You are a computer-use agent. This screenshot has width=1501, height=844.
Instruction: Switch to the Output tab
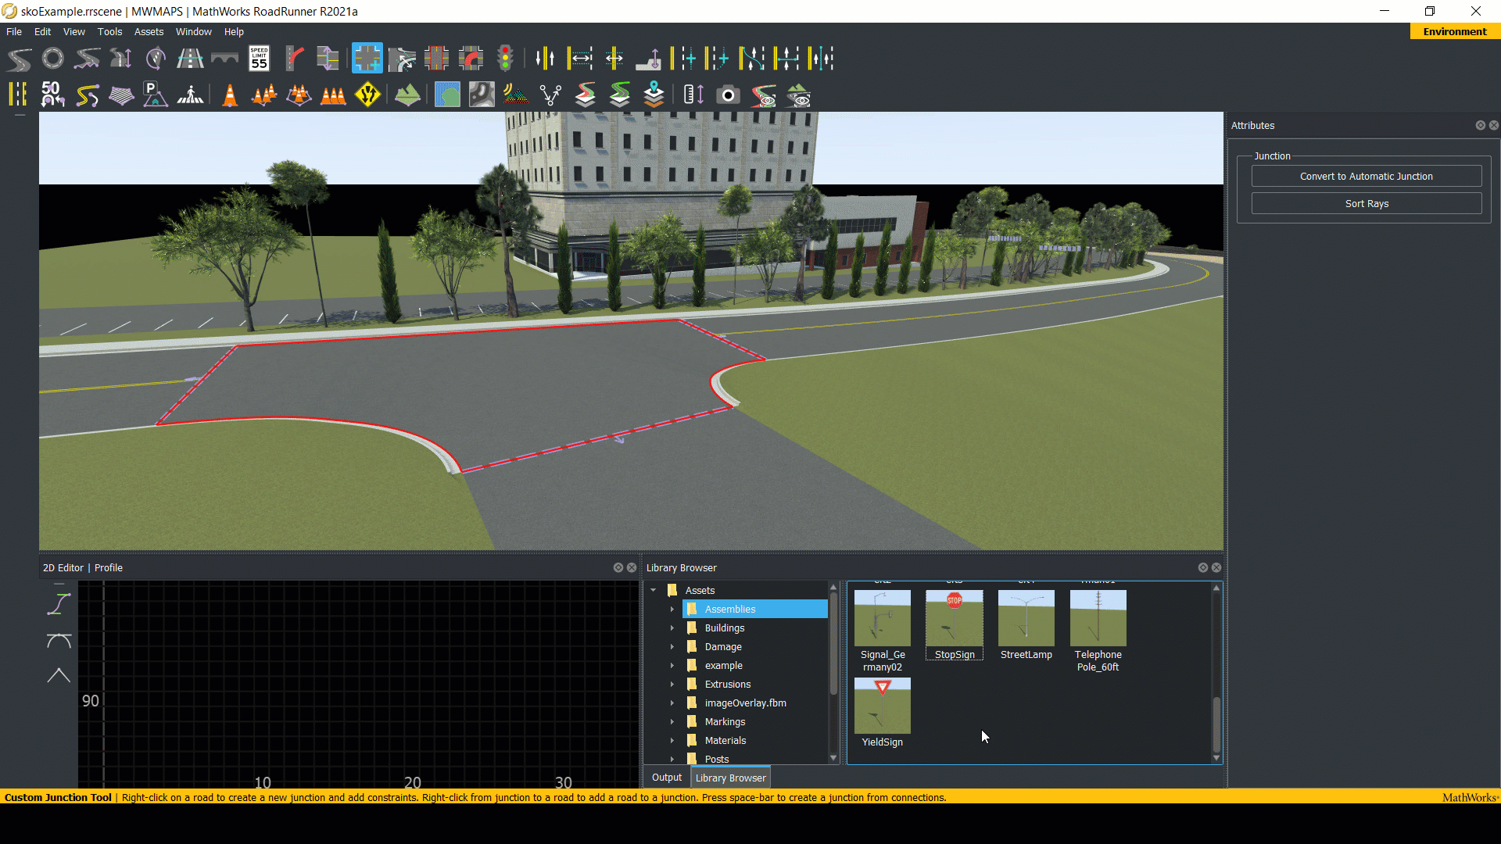coord(666,778)
